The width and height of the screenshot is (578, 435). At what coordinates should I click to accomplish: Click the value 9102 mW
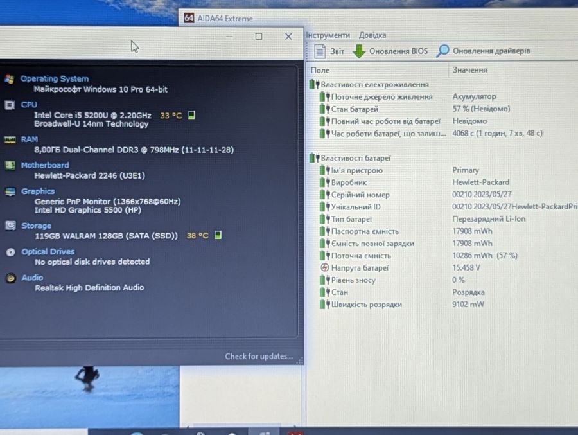click(x=468, y=305)
